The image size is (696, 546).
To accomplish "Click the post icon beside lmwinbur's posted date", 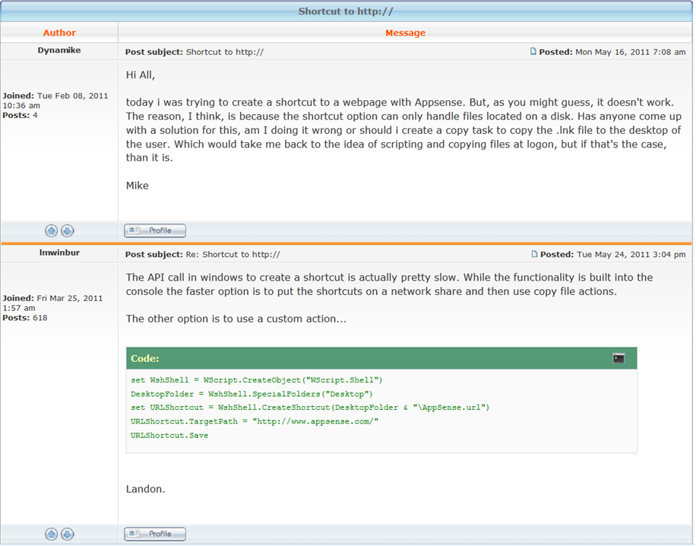I will pyautogui.click(x=534, y=255).
